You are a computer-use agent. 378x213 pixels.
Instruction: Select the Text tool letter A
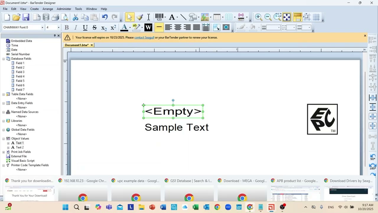point(172,17)
